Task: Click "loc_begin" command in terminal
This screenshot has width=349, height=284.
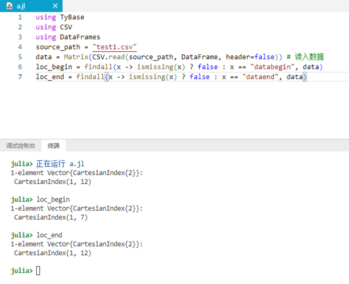Action: point(53,200)
